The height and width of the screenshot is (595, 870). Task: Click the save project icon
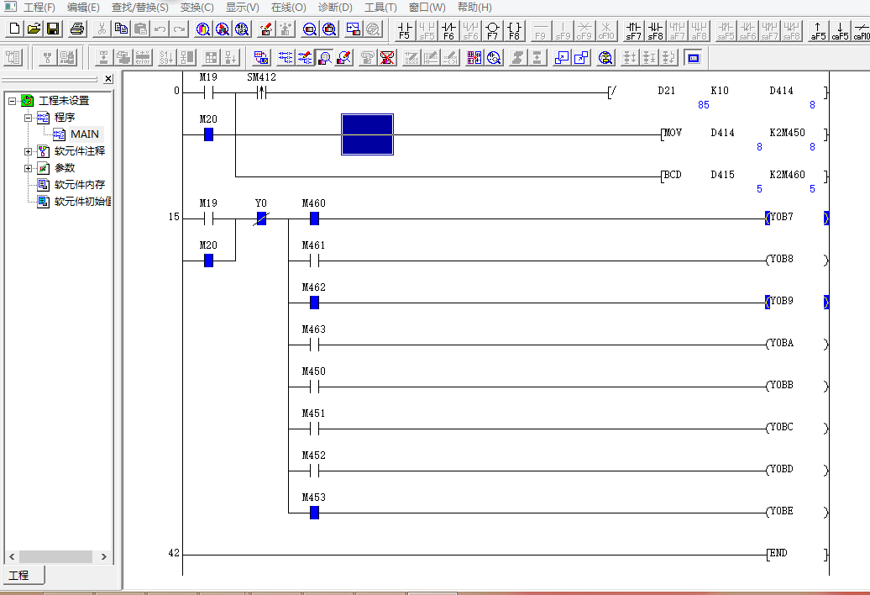click(x=53, y=29)
